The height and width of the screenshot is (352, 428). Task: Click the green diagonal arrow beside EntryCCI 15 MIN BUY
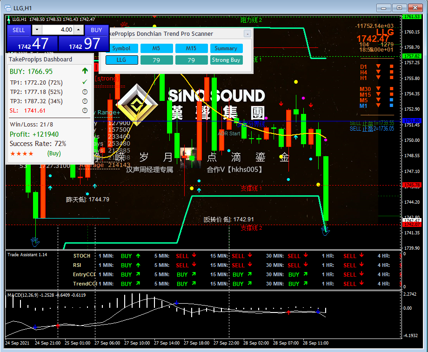click(x=249, y=274)
